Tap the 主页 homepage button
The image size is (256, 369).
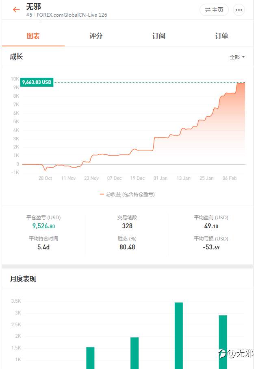tap(214, 10)
